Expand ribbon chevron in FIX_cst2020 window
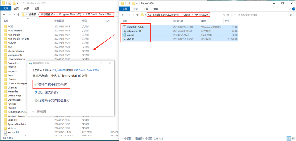This screenshot has height=141, width=296. point(290,9)
